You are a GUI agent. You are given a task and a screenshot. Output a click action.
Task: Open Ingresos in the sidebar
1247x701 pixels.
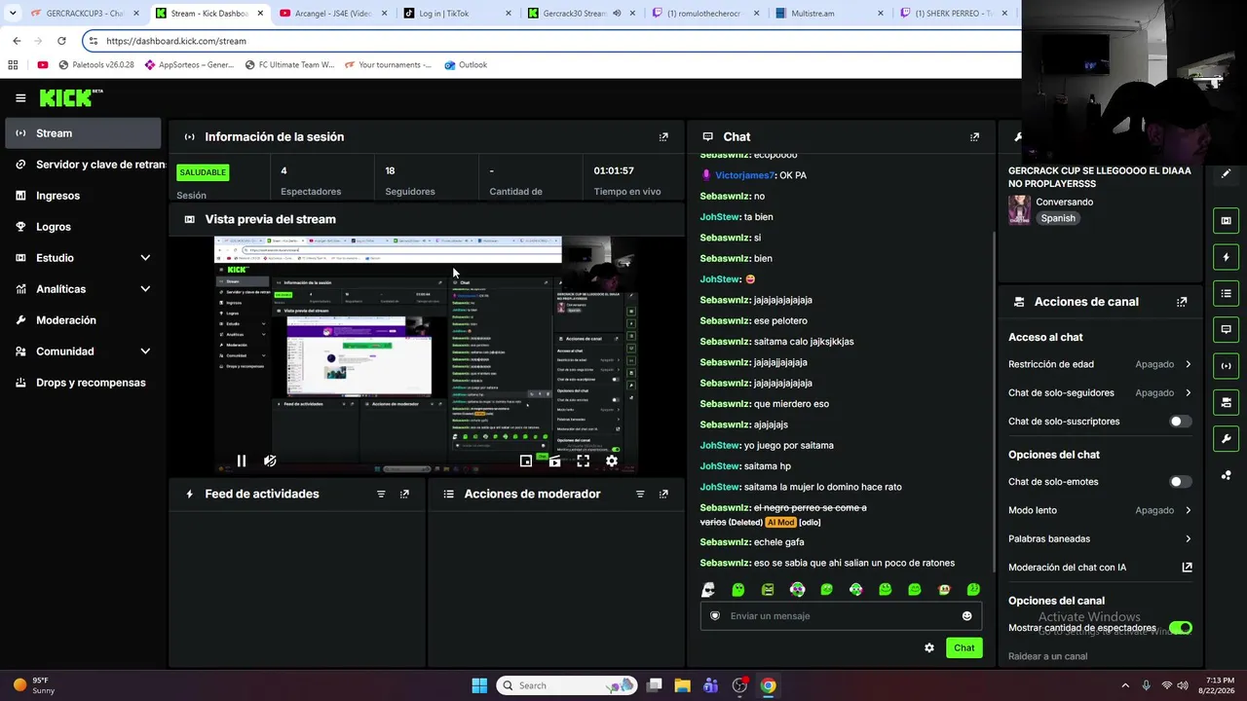[x=83, y=196]
